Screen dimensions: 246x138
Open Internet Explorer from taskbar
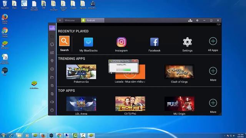(x=11, y=135)
